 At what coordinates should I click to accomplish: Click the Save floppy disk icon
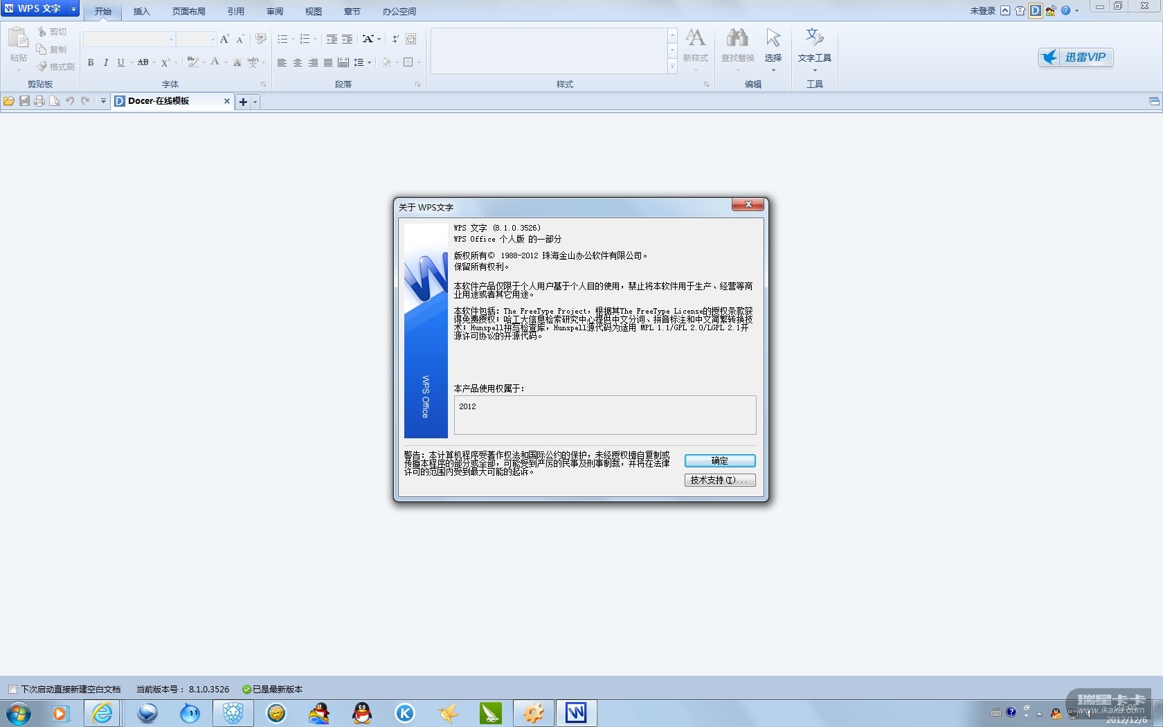(x=24, y=101)
